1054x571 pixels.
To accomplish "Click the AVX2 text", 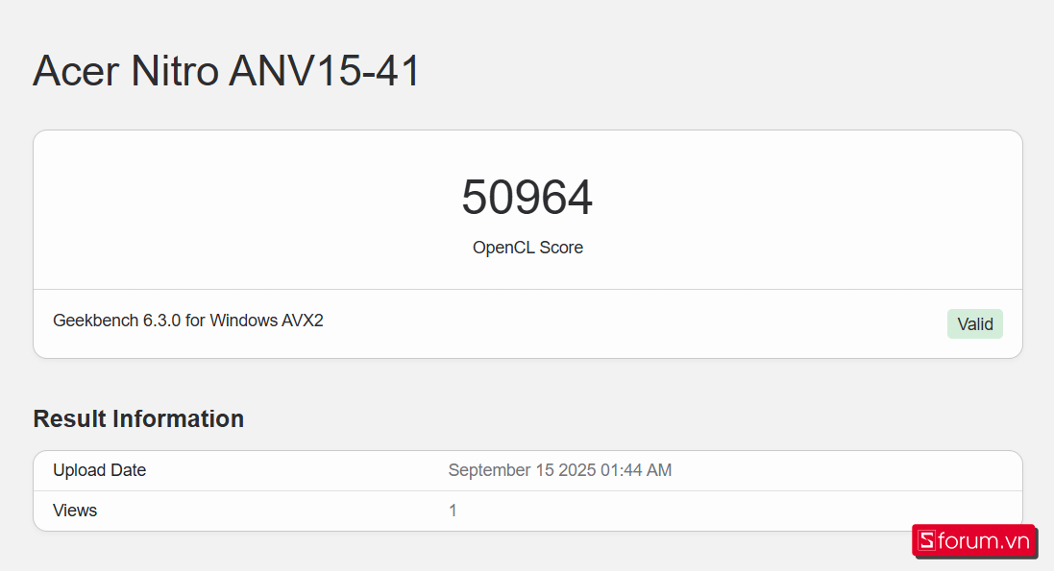I will click(x=303, y=321).
